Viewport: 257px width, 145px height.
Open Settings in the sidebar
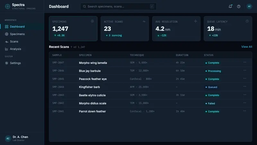point(22,63)
